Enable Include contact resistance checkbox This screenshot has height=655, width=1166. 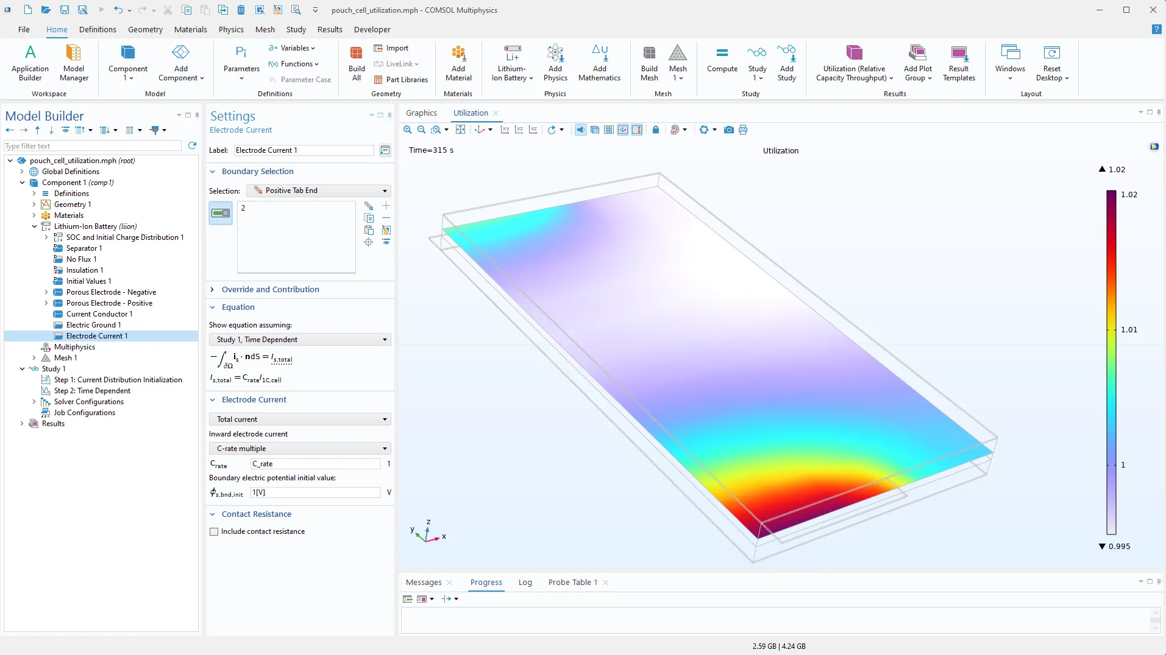click(214, 531)
